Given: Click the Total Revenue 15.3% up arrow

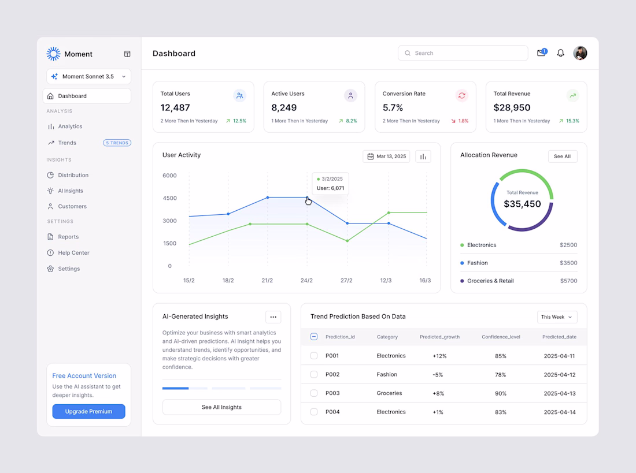Looking at the screenshot, I should [x=561, y=121].
